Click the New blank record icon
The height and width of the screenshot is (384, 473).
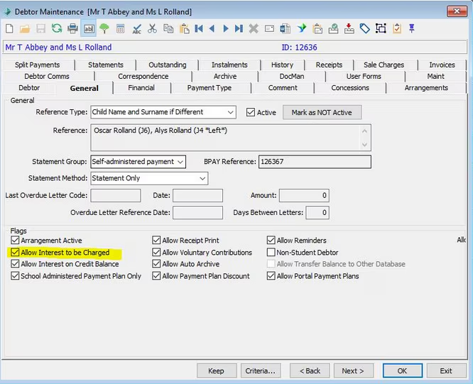pos(9,28)
